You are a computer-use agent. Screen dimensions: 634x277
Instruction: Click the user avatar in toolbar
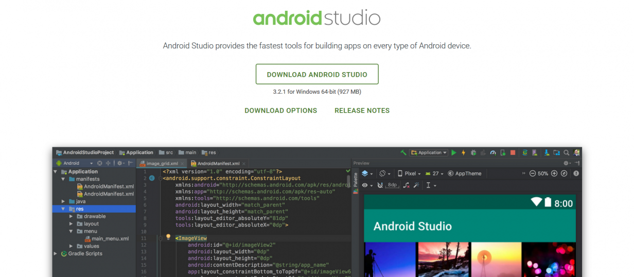[577, 152]
